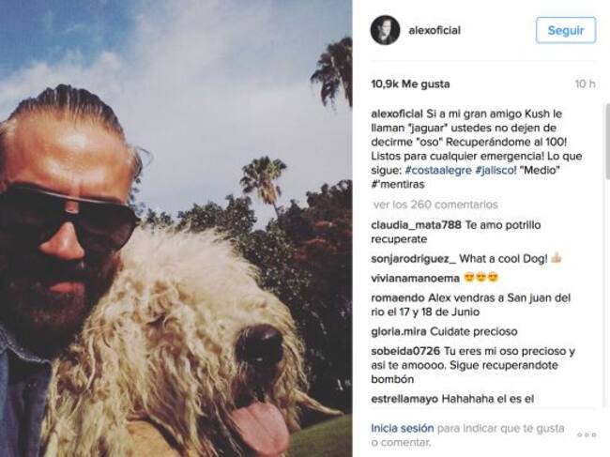Open the alexoficial username in the header
The image size is (610, 457).
435,30
